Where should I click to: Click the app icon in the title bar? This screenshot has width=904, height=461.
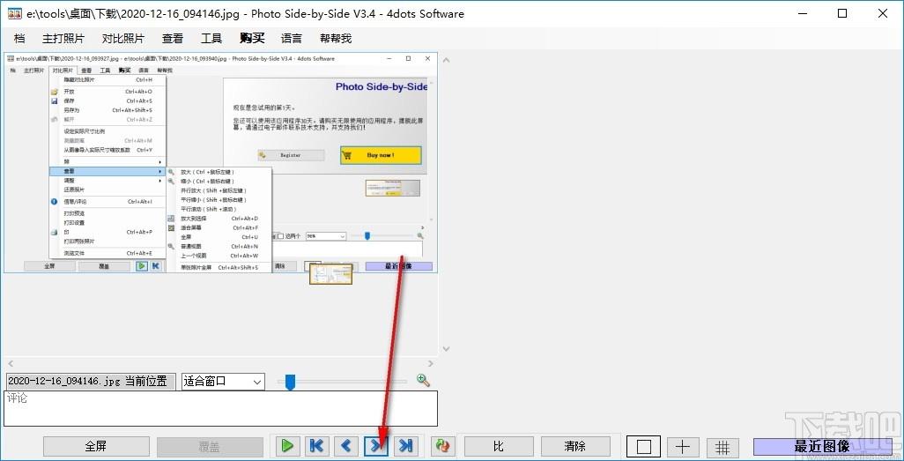14,13
